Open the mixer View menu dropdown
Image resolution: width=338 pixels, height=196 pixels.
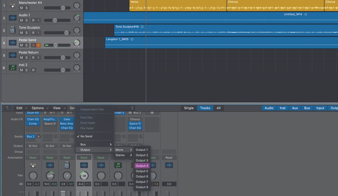(59, 108)
